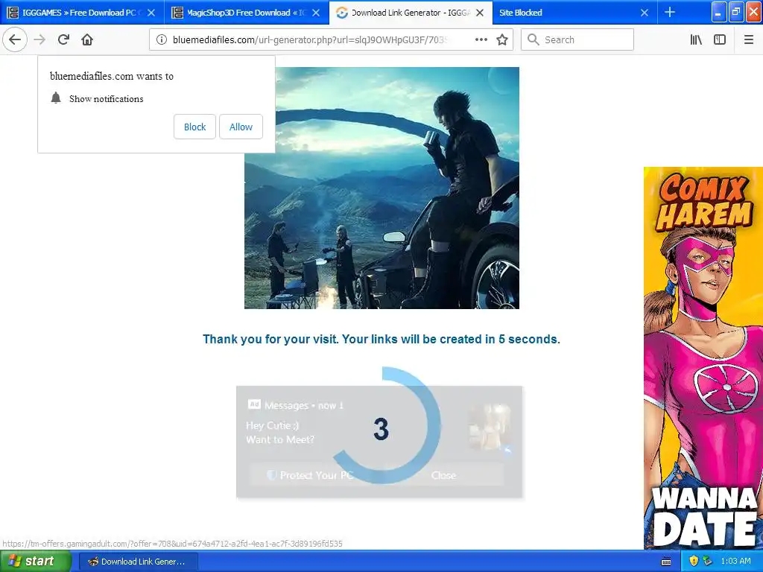Close the Site Blocked tab
Viewport: 763px width, 572px height.
pyautogui.click(x=645, y=13)
